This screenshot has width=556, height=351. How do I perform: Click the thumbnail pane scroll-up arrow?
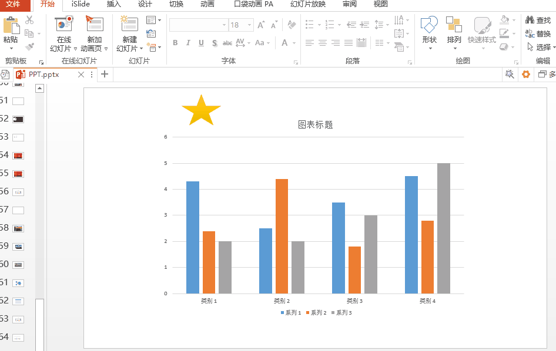pyautogui.click(x=40, y=88)
